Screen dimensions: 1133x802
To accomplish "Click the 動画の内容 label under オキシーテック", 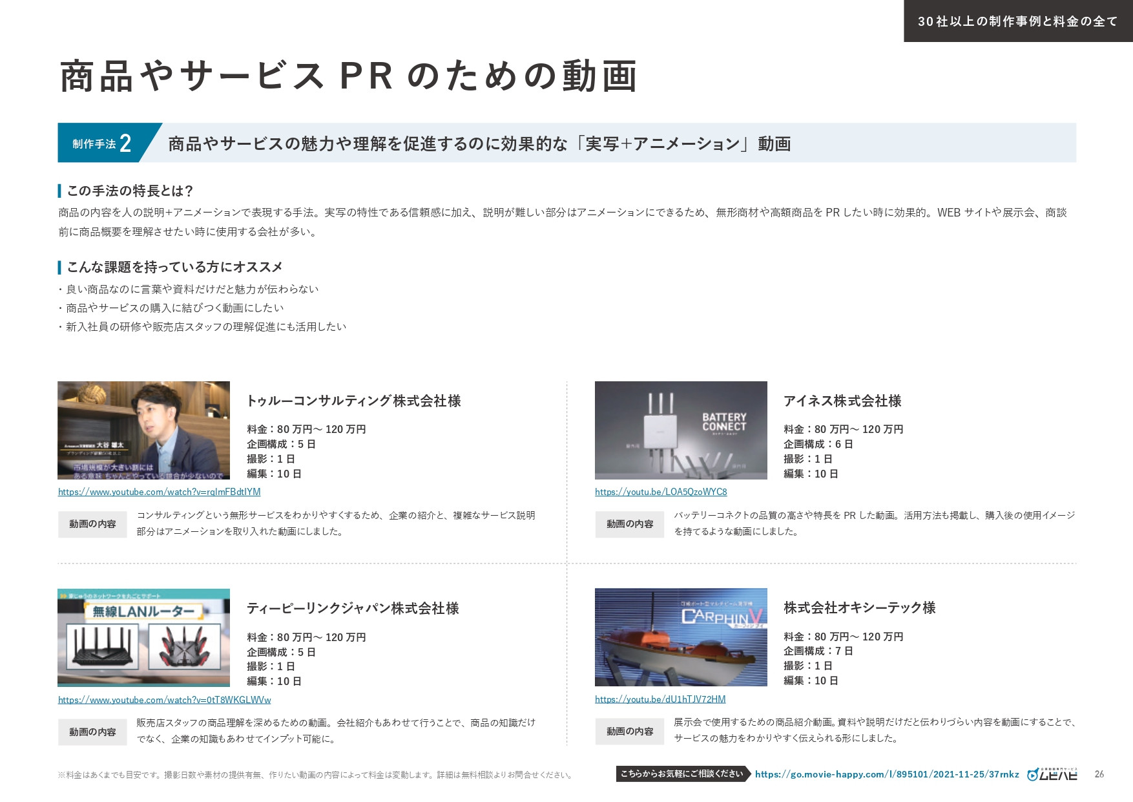I will pos(630,732).
